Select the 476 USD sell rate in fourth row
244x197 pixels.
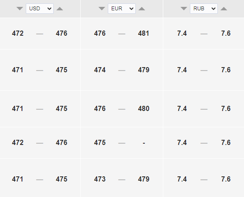click(61, 143)
